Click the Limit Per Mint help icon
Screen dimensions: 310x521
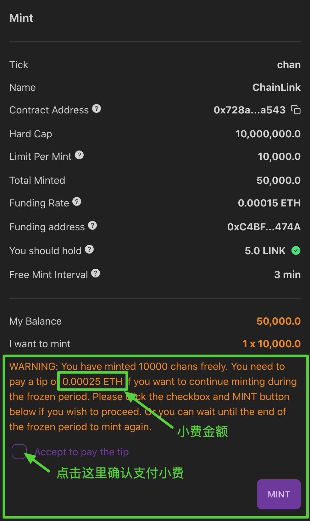coord(79,155)
